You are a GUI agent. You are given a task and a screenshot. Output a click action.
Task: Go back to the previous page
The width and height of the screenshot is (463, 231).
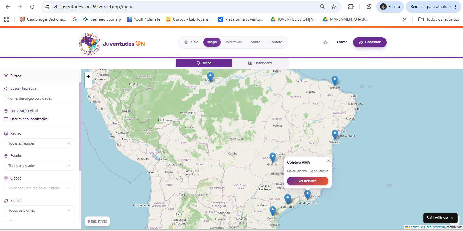click(x=8, y=7)
